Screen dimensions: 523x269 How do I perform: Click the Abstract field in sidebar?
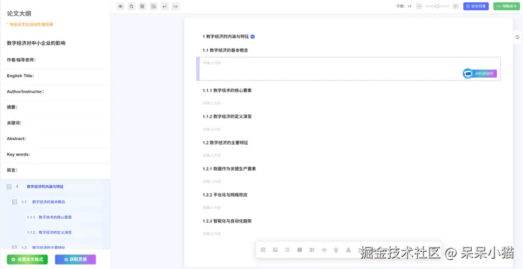coord(56,138)
